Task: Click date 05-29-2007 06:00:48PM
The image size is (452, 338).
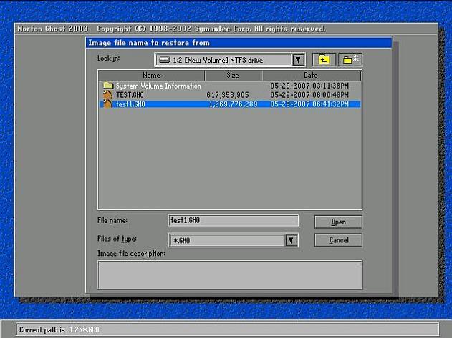Action: point(309,95)
